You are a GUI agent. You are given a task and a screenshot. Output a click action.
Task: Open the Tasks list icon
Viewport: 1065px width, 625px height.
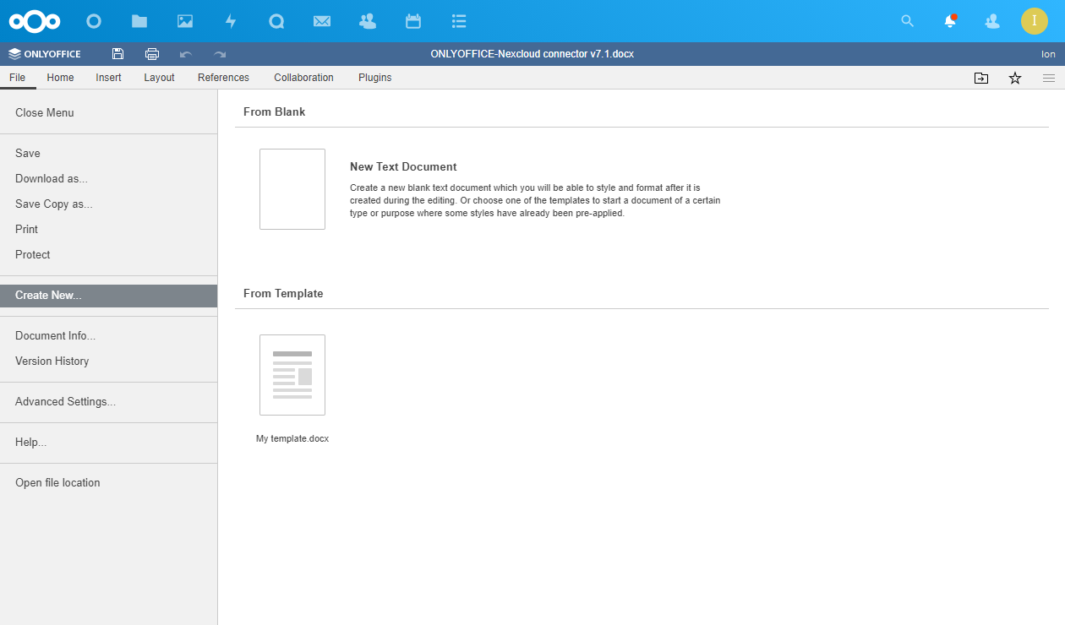[459, 21]
